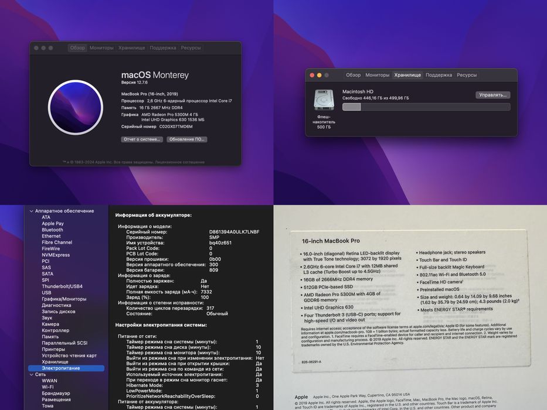This screenshot has width=547, height=410.
Task: Select WWAN under Сеть
Action: (x=49, y=381)
